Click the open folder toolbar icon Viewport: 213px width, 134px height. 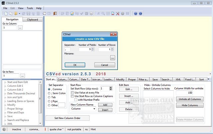pyautogui.click(x=15, y=13)
